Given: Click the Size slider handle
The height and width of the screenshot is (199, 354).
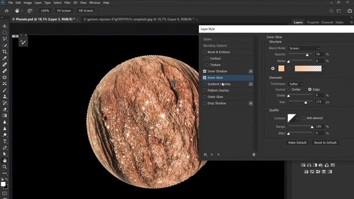Looking at the screenshot, I should pyautogui.click(x=306, y=103).
